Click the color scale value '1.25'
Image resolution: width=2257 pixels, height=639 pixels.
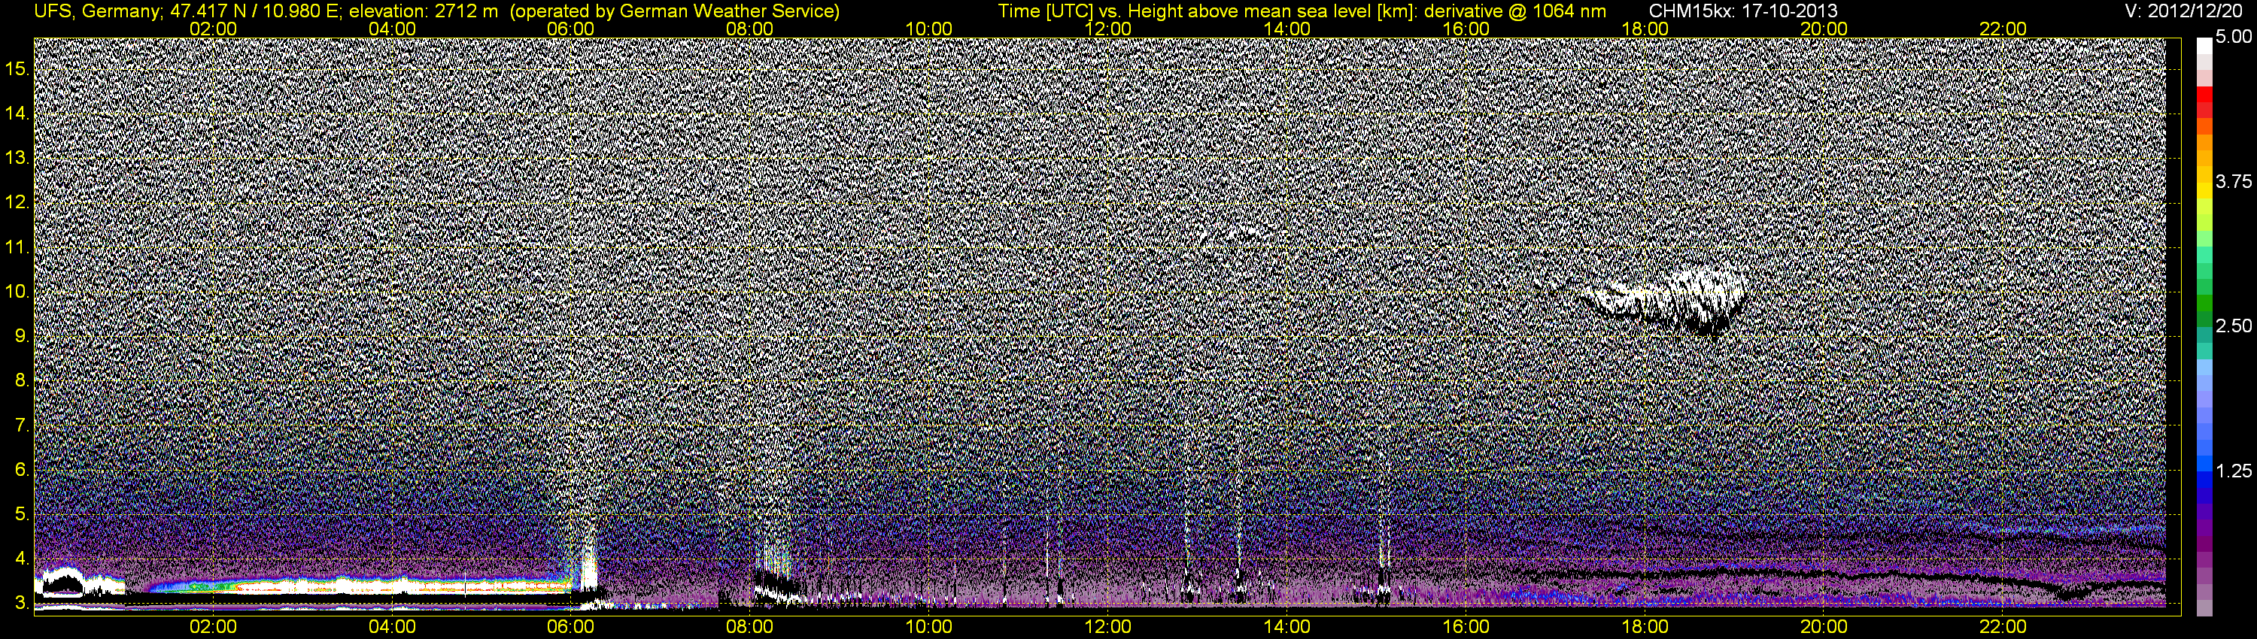coord(2234,471)
